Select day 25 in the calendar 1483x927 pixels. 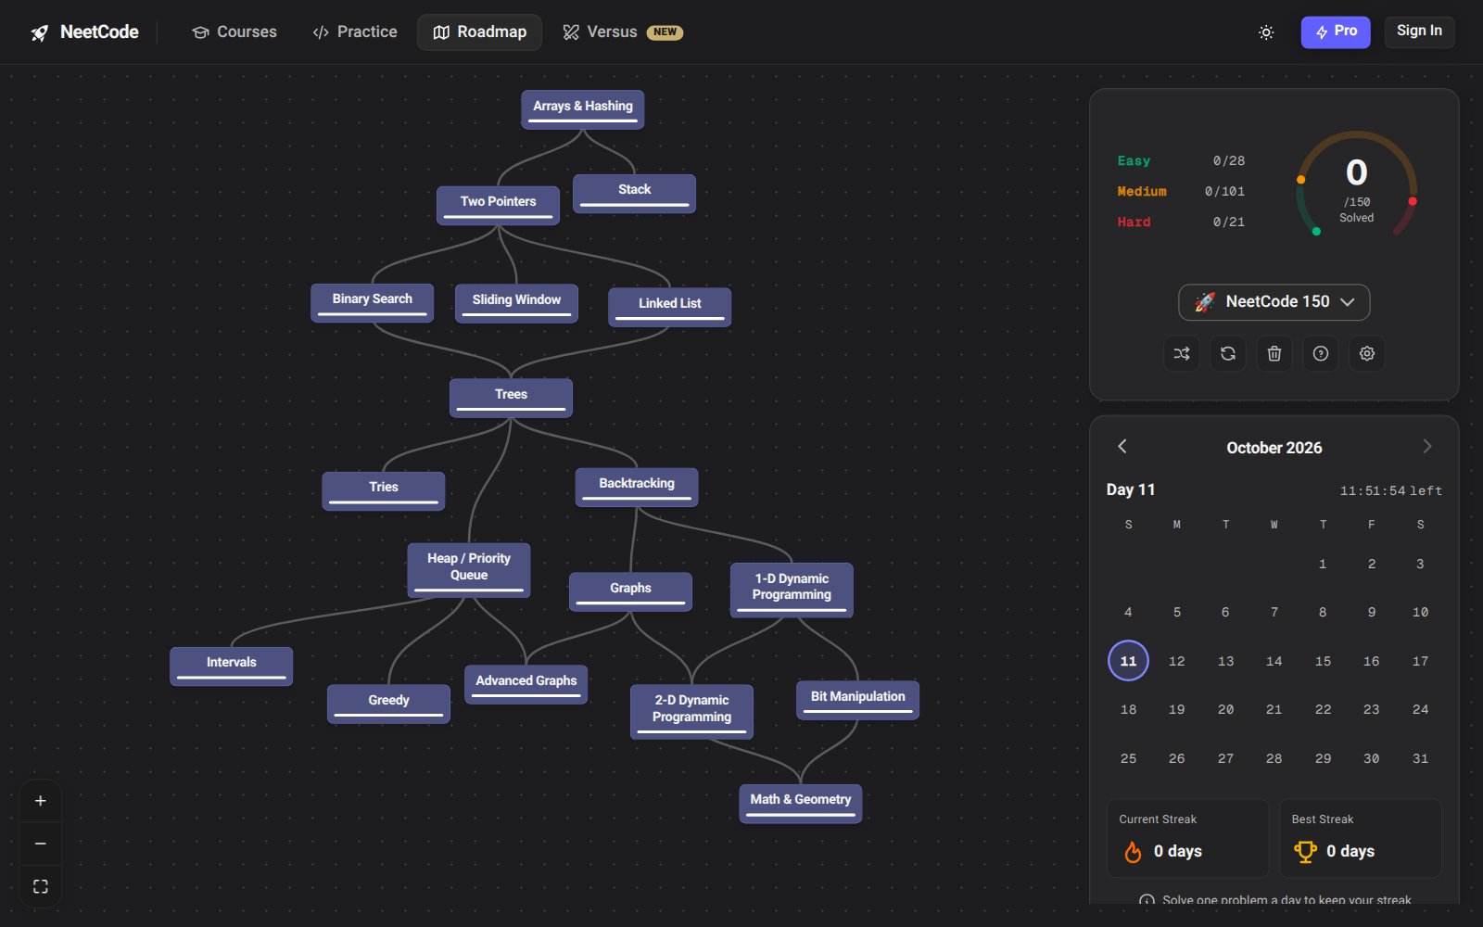coord(1128,758)
